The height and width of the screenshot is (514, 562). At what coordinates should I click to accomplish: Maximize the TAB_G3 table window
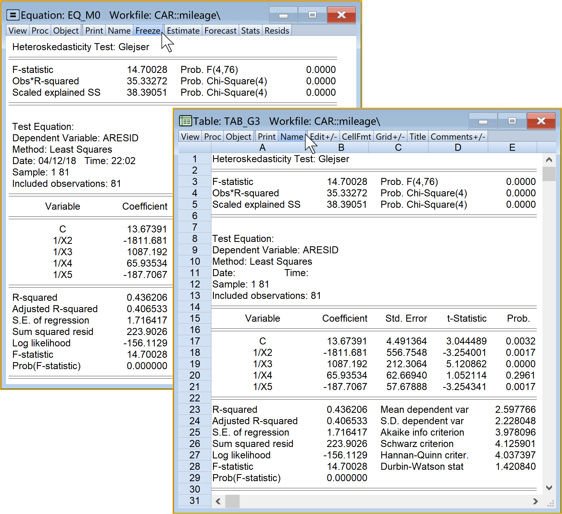click(x=512, y=121)
